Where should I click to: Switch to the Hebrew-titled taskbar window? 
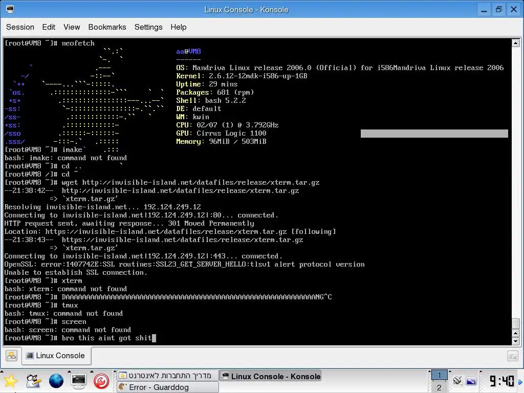168,376
